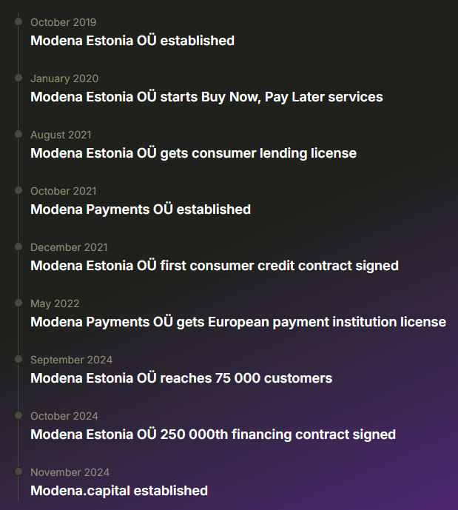This screenshot has width=458, height=510.
Task: Click the consumer lending license heading
Action: 193,153
